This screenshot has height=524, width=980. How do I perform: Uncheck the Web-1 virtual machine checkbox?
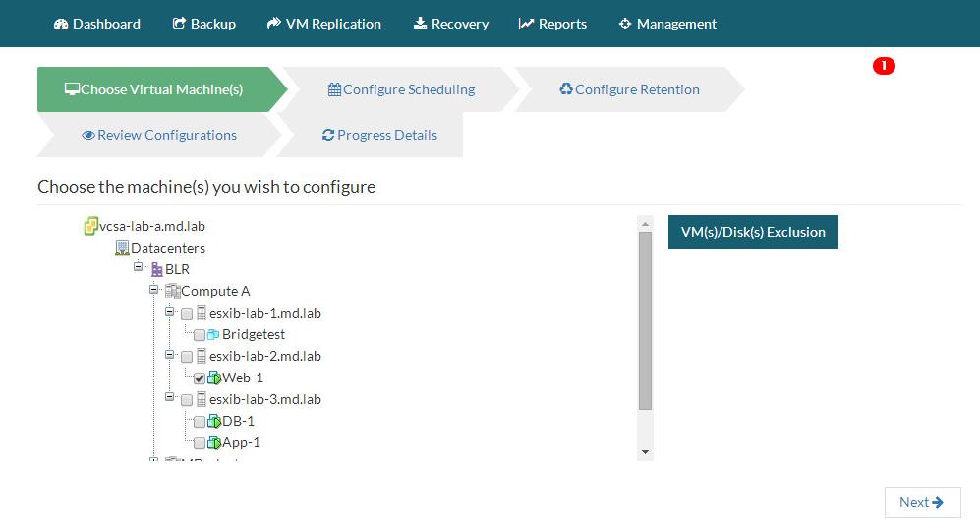click(x=200, y=378)
